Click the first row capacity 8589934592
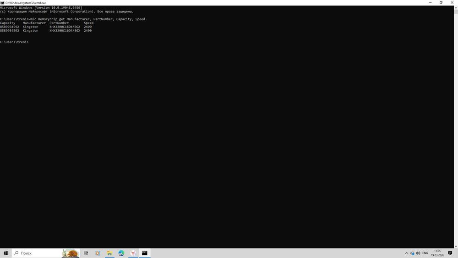458x258 pixels. [10, 27]
